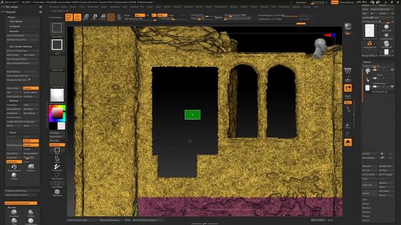Image resolution: width=401 pixels, height=225 pixels.
Task: Activate the Edit mode button
Action: click(69, 17)
